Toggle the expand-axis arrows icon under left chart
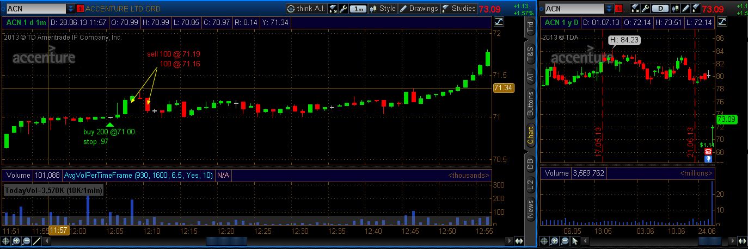 click(519, 241)
